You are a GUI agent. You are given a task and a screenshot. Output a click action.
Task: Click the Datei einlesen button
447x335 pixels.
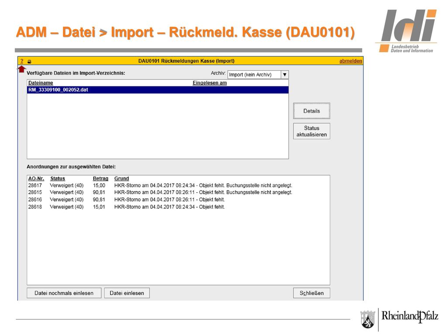[127, 293]
